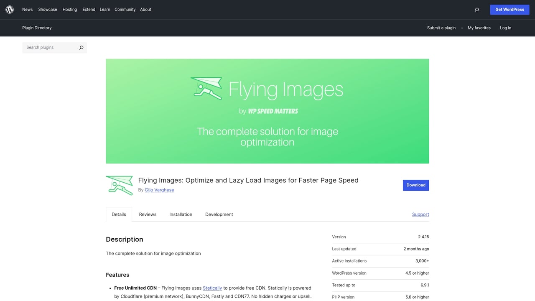Click the magnifier icon in the plugin search box
535x301 pixels.
[81, 48]
